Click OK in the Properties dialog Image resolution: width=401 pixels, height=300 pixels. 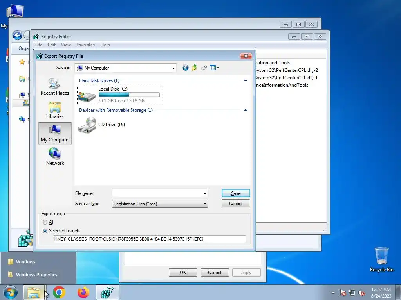[x=183, y=272]
